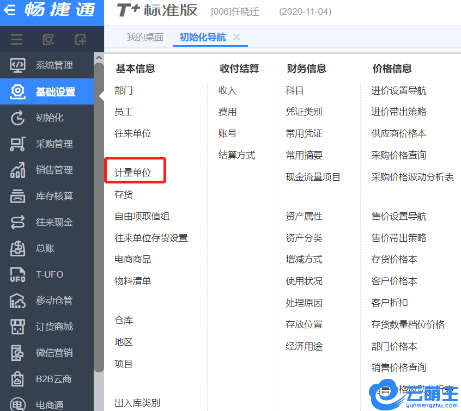Open the 销售管理 chart icon
The image size is (461, 411).
pos(18,170)
